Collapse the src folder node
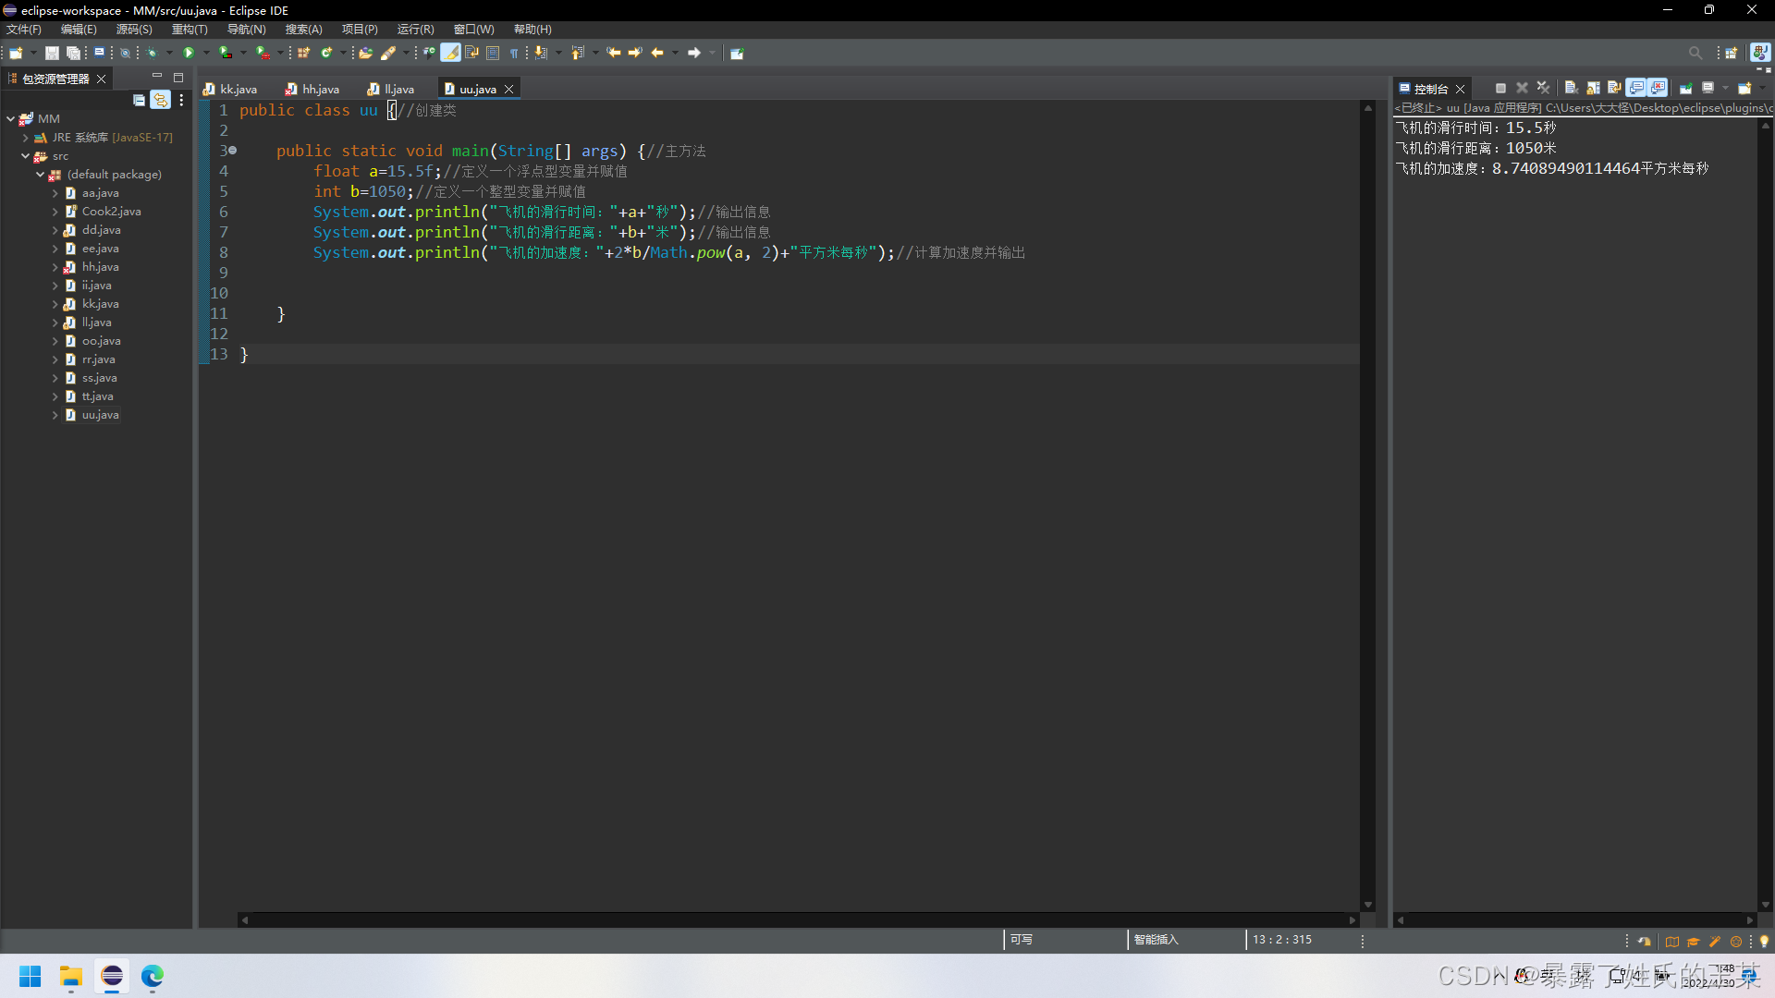 (x=25, y=156)
